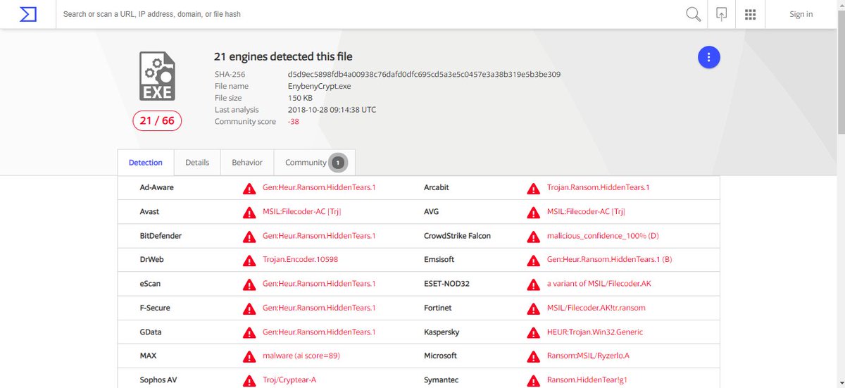
Task: Click the warning icon in Symantec row
Action: pyautogui.click(x=534, y=380)
